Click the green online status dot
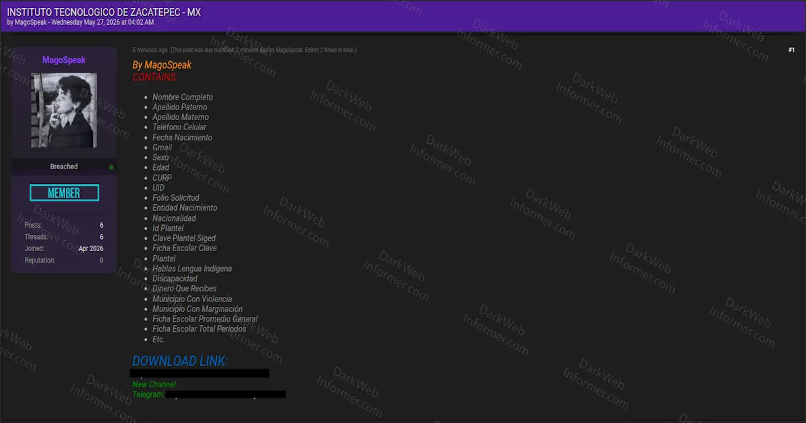 coord(111,167)
